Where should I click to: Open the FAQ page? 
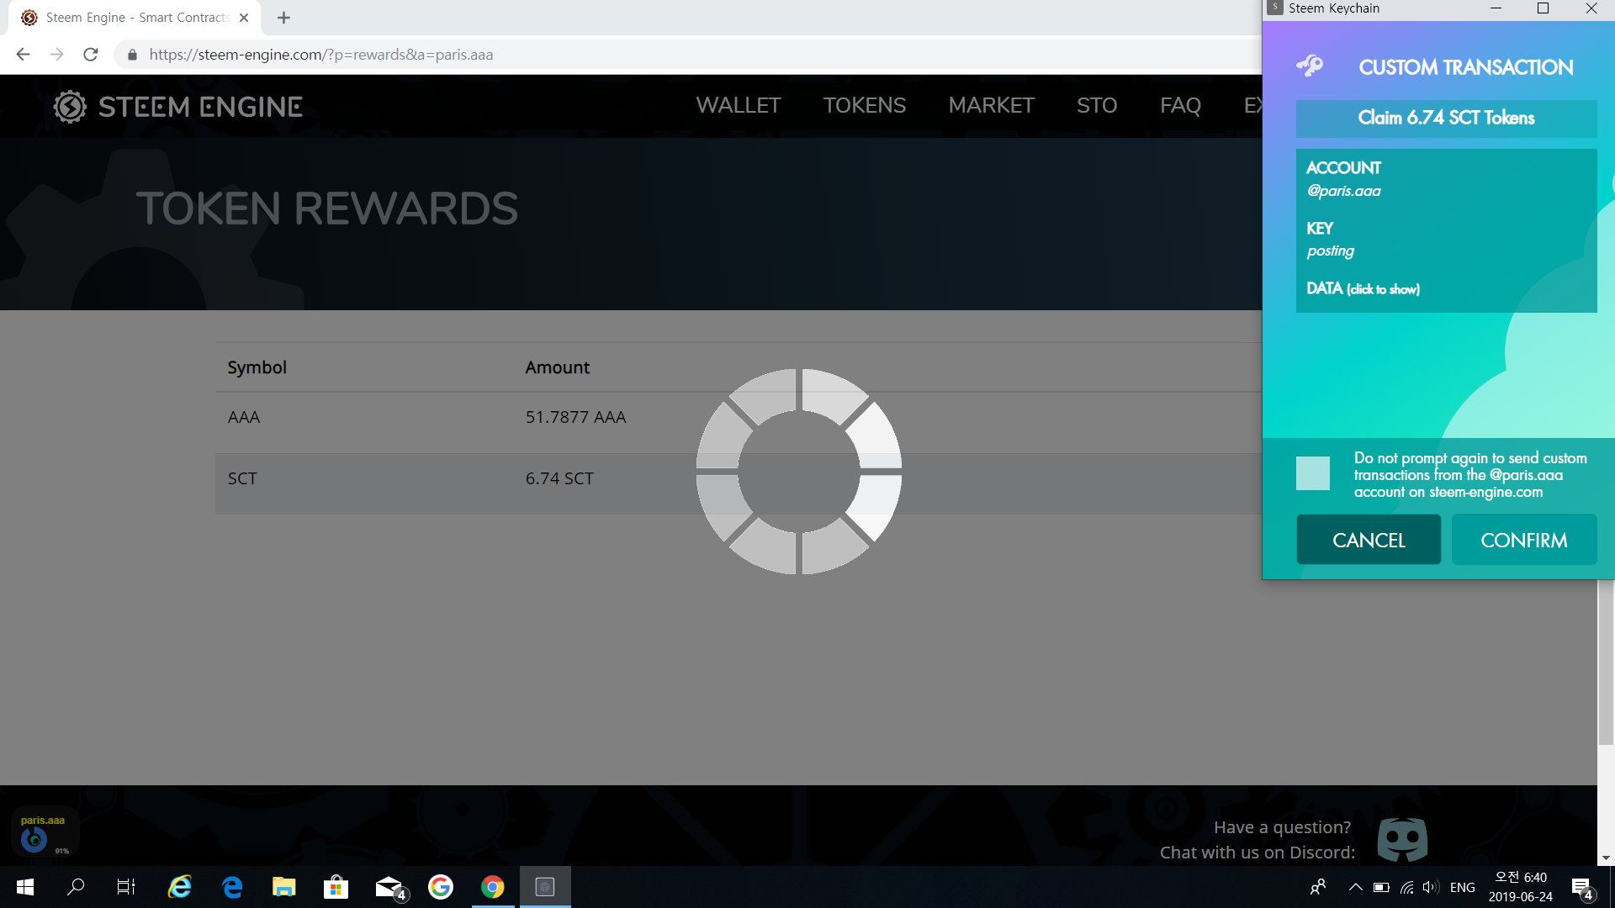tap(1180, 105)
